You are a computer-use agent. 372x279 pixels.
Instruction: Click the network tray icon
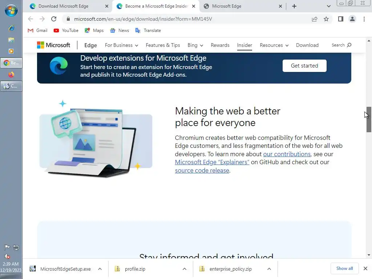[x=16, y=247]
